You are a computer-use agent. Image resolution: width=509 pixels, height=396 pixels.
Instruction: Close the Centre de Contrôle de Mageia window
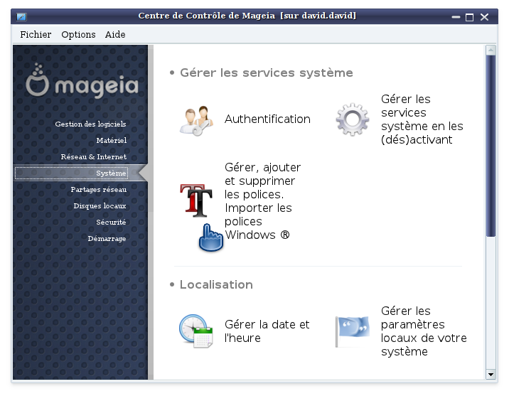(x=484, y=17)
